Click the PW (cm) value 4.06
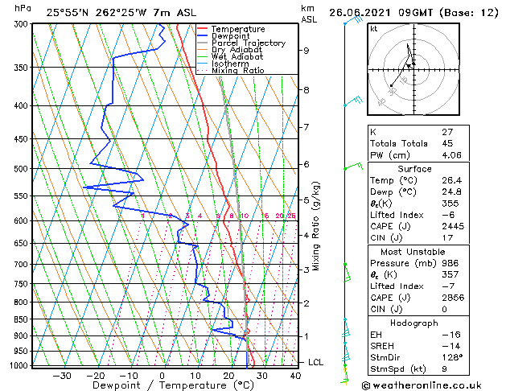The width and height of the screenshot is (506, 391). [452, 155]
